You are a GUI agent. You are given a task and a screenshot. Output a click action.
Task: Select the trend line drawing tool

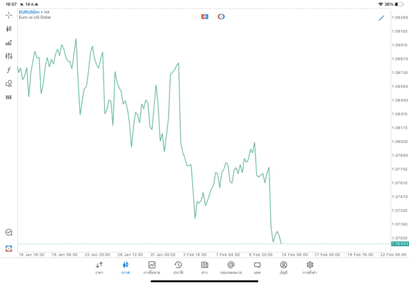(x=382, y=17)
